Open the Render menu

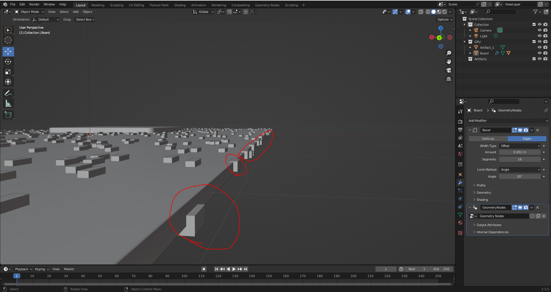[34, 4]
